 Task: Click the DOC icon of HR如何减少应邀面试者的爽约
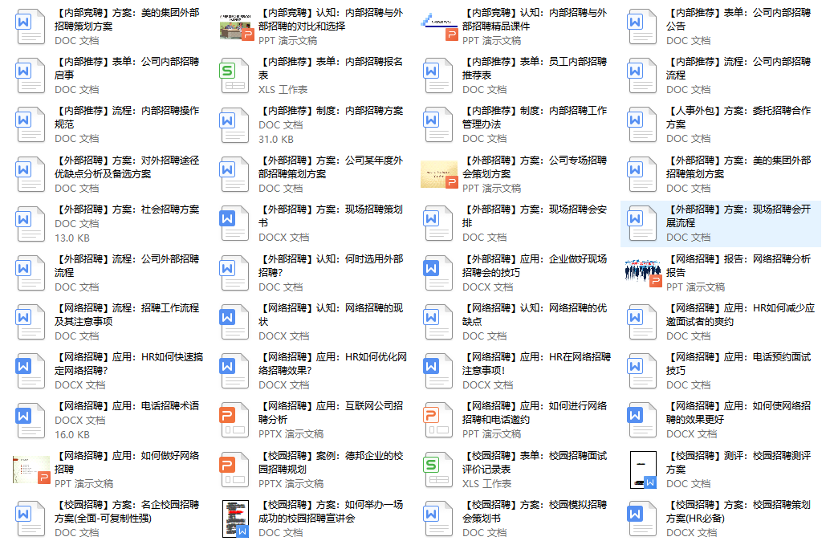[x=642, y=323]
